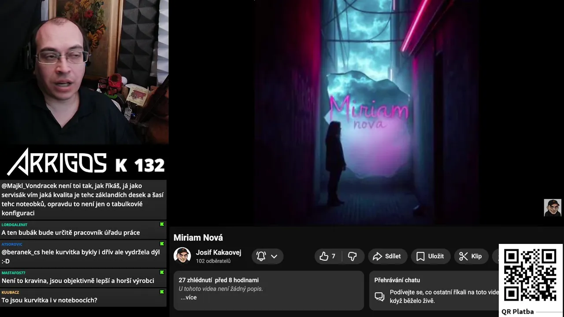564x317 pixels.
Task: Click the QR Platba code
Action: [530, 275]
